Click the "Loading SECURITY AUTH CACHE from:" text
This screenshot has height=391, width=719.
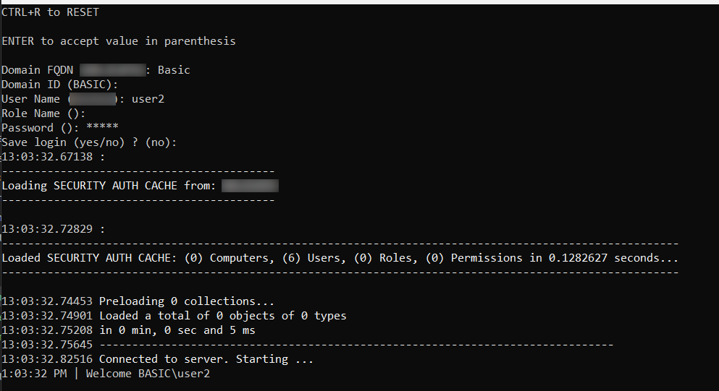click(x=109, y=186)
